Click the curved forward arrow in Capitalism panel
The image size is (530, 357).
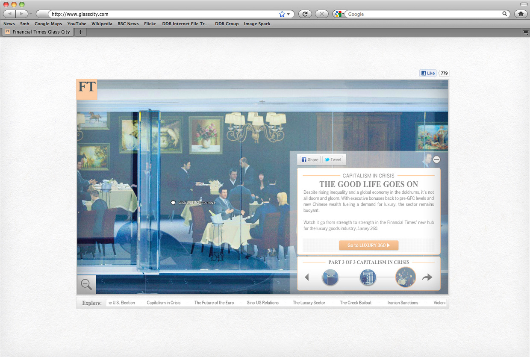point(427,277)
